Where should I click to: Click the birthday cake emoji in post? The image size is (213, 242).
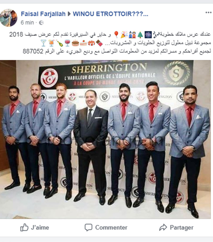(x=75, y=43)
